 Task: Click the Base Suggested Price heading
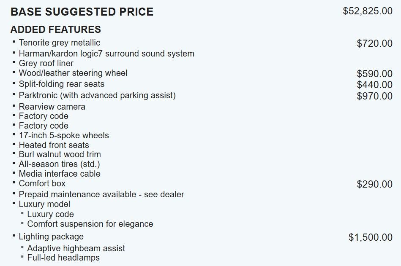tap(82, 12)
